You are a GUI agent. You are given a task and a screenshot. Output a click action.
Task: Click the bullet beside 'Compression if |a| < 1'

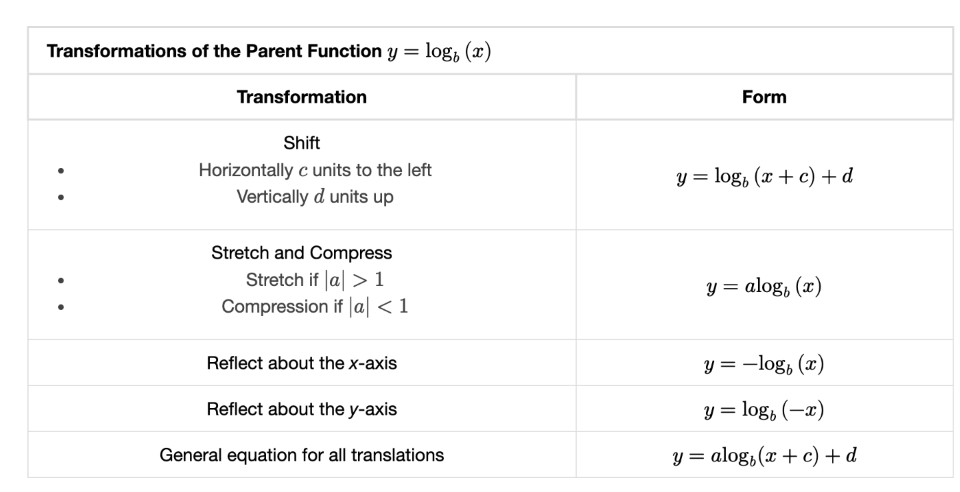pyautogui.click(x=61, y=307)
